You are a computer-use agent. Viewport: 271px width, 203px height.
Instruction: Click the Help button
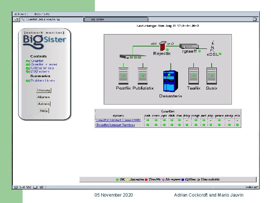coord(44,111)
